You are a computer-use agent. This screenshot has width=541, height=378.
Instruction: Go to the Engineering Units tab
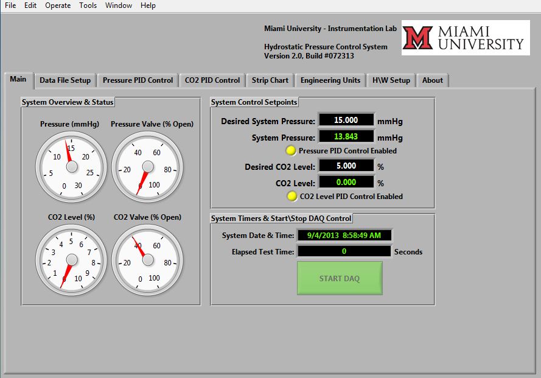point(330,80)
